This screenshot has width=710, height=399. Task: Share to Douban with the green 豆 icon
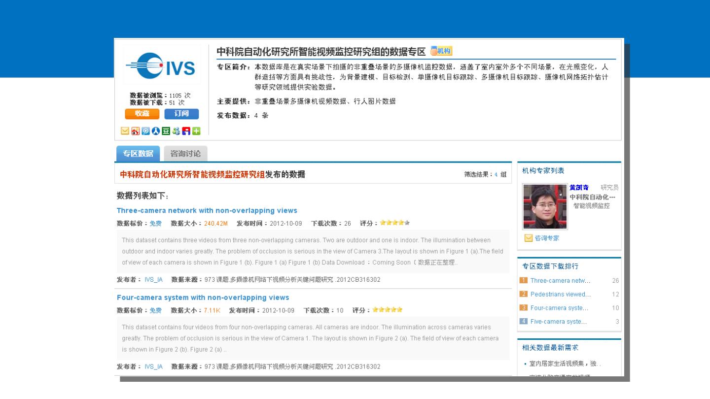coord(166,131)
